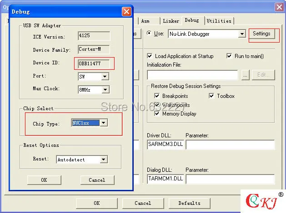Toggle the Watchpoints checkbox
The width and height of the screenshot is (286, 213).
click(157, 105)
